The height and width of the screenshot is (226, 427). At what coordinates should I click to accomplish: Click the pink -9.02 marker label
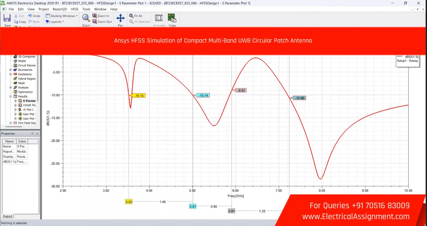[x=241, y=90]
